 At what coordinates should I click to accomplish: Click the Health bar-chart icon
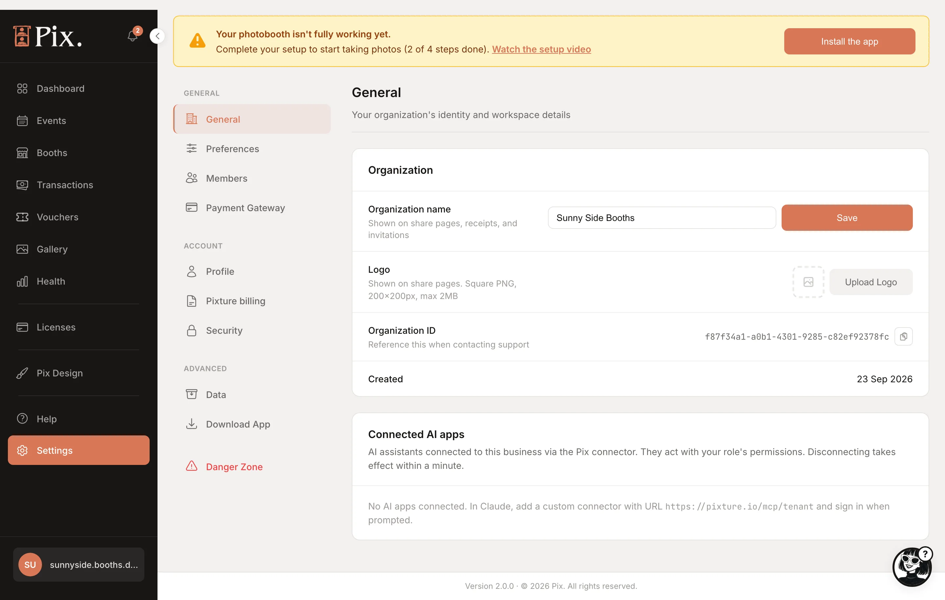22,281
